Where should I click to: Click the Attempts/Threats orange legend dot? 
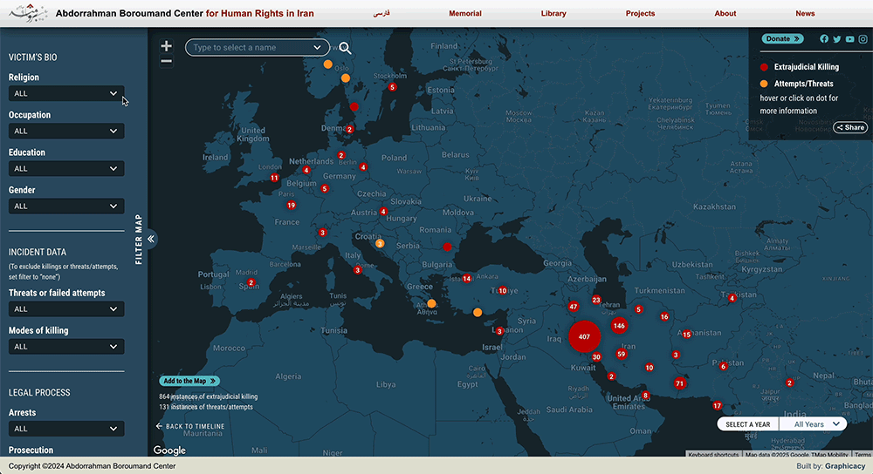(x=764, y=84)
